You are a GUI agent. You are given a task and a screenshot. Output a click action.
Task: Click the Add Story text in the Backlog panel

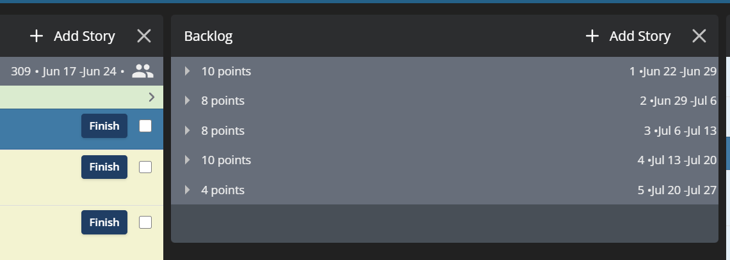[640, 36]
